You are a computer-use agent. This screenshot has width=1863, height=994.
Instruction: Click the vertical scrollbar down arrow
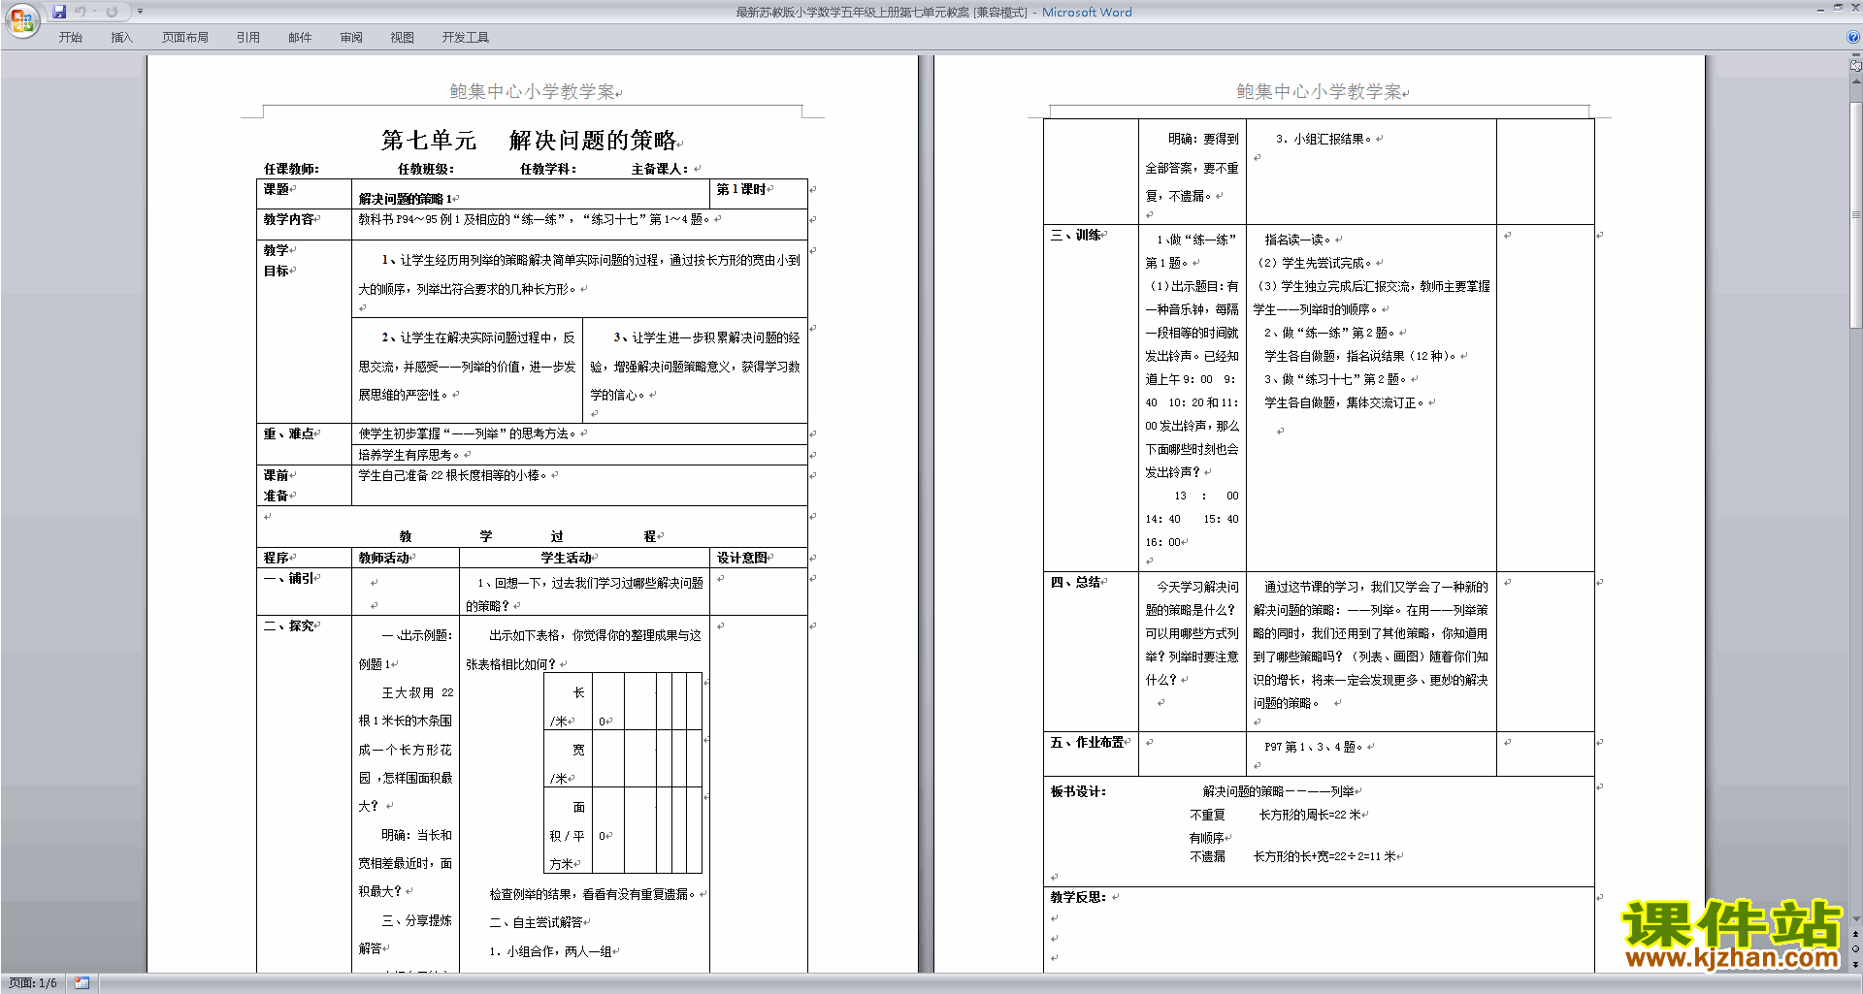pyautogui.click(x=1856, y=919)
